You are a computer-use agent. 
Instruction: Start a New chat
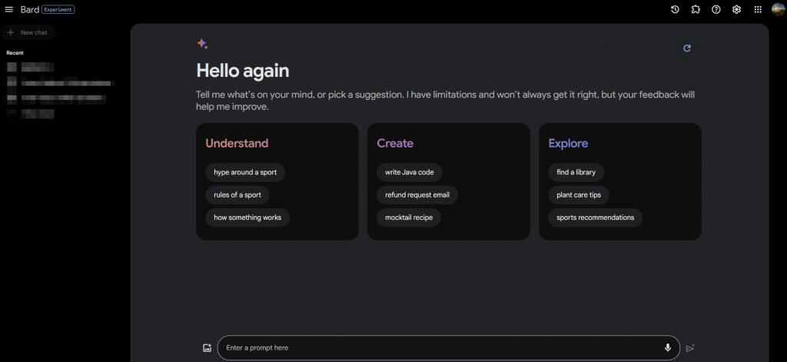tap(28, 32)
